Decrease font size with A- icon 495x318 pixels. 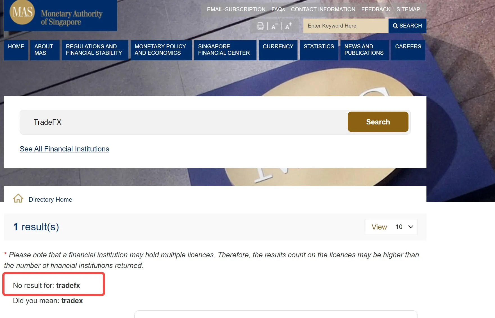274,26
